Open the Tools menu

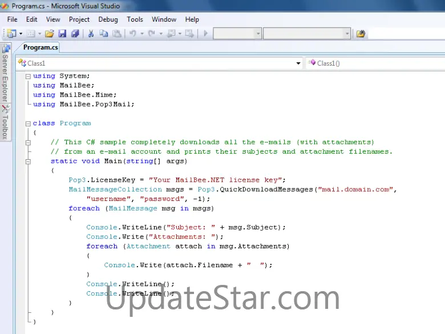tap(135, 19)
